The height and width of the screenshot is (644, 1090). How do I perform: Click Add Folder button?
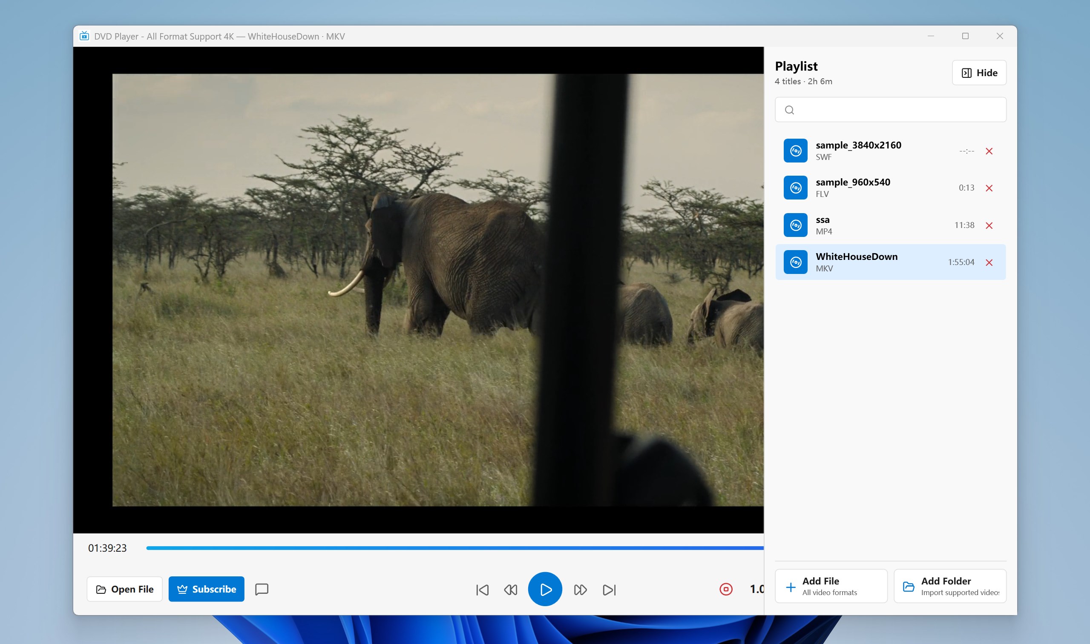950,586
